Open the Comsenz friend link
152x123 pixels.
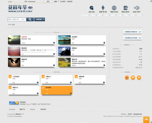(12, 109)
